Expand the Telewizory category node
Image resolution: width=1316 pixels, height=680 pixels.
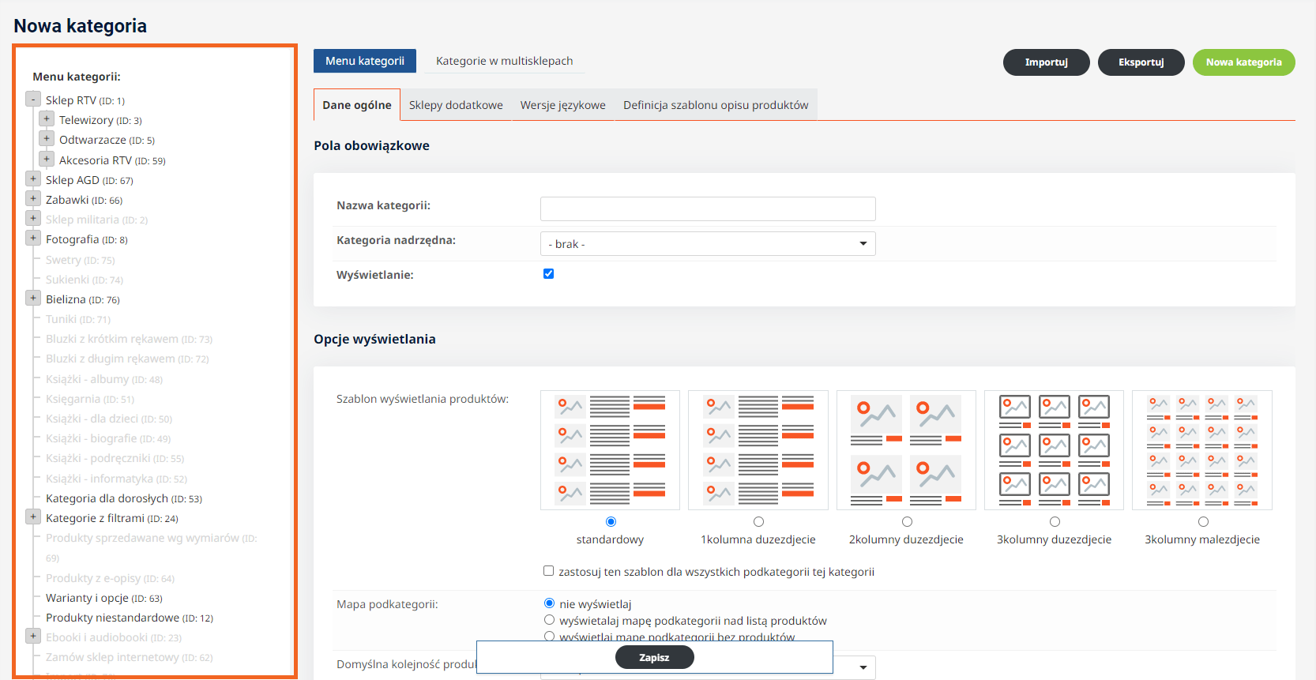[x=47, y=119]
